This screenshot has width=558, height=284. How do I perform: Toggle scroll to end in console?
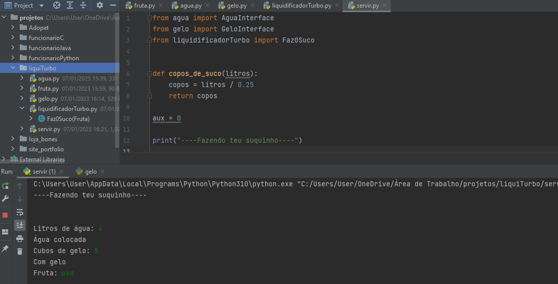pos(20,225)
